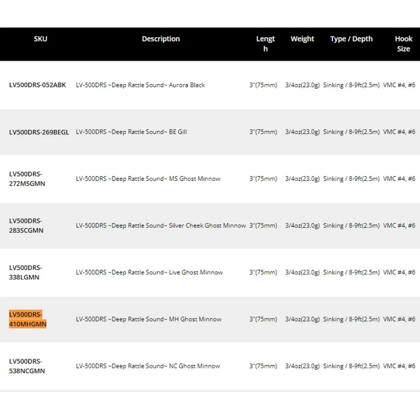
Task: Click VMC #4, #6 in NC Ghost Minnow row
Action: pos(399,366)
